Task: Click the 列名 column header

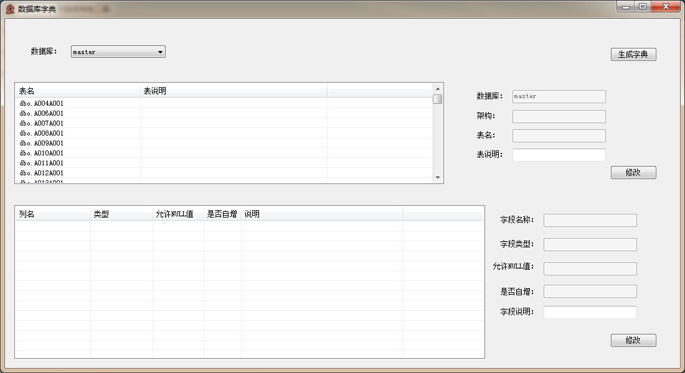Action: click(52, 214)
